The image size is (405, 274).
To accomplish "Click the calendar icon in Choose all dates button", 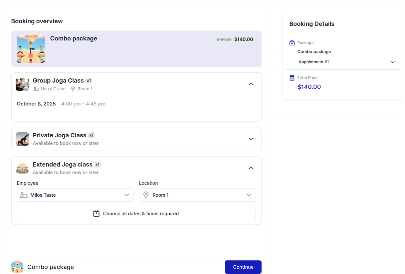I will [x=96, y=214].
